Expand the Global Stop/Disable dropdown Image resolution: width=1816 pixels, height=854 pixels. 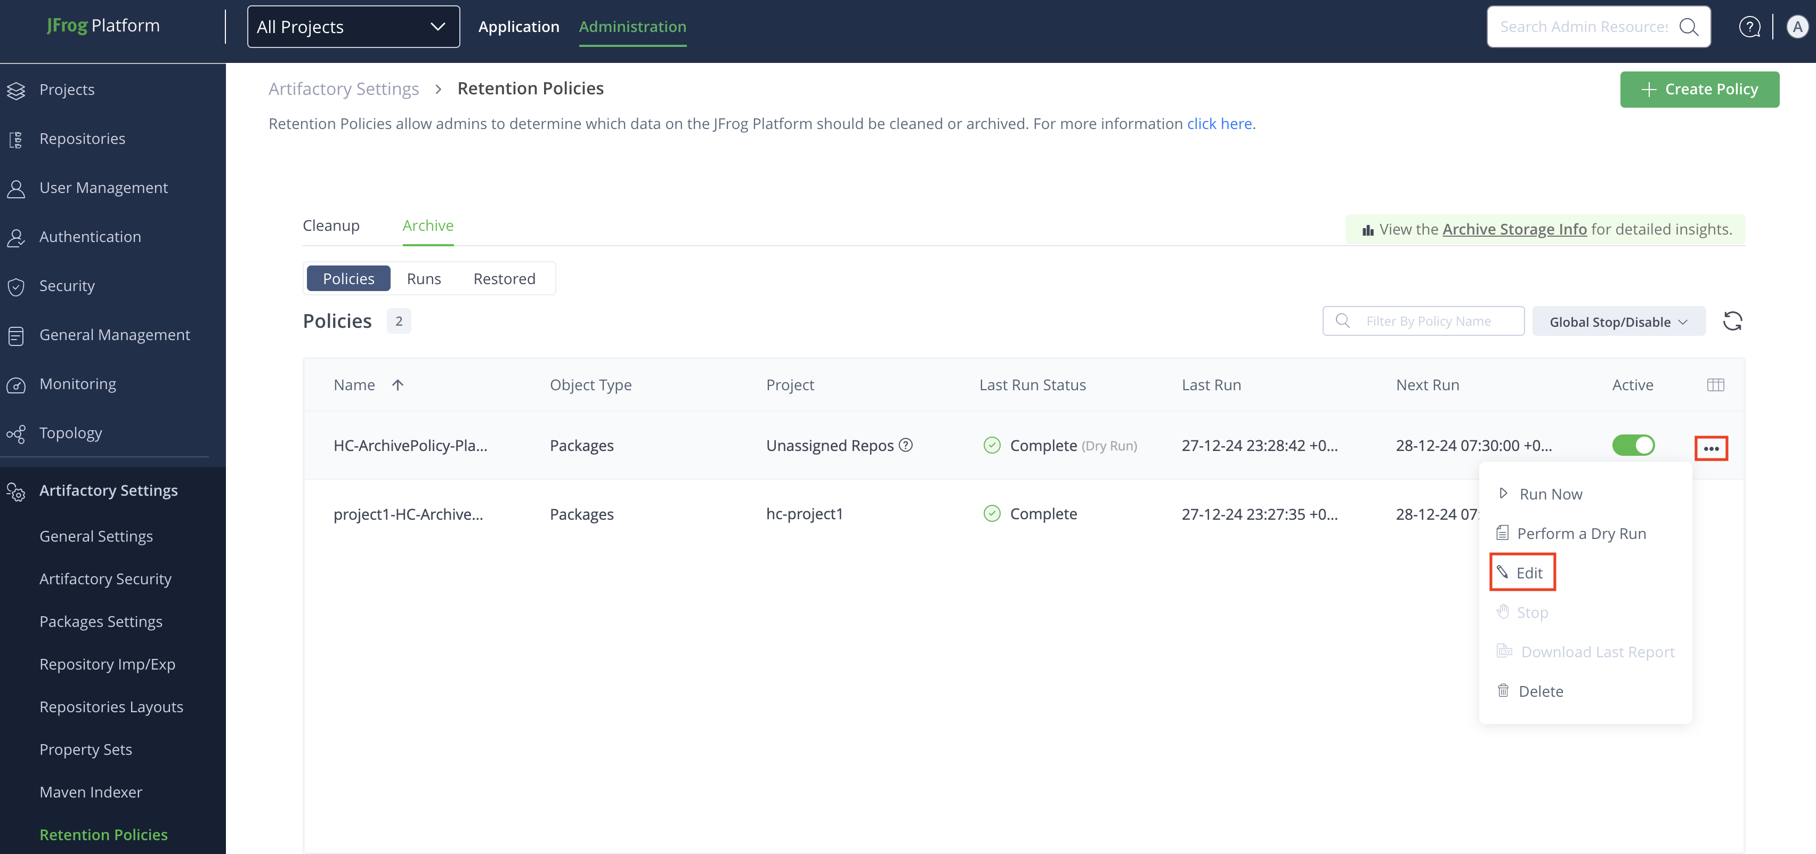point(1618,321)
